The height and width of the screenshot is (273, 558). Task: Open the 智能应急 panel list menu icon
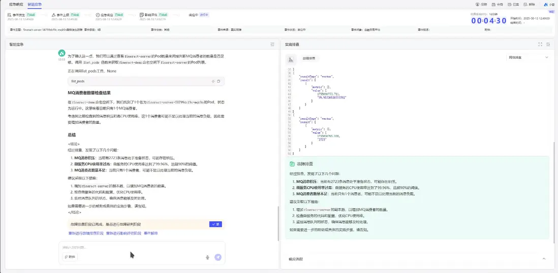click(272, 44)
